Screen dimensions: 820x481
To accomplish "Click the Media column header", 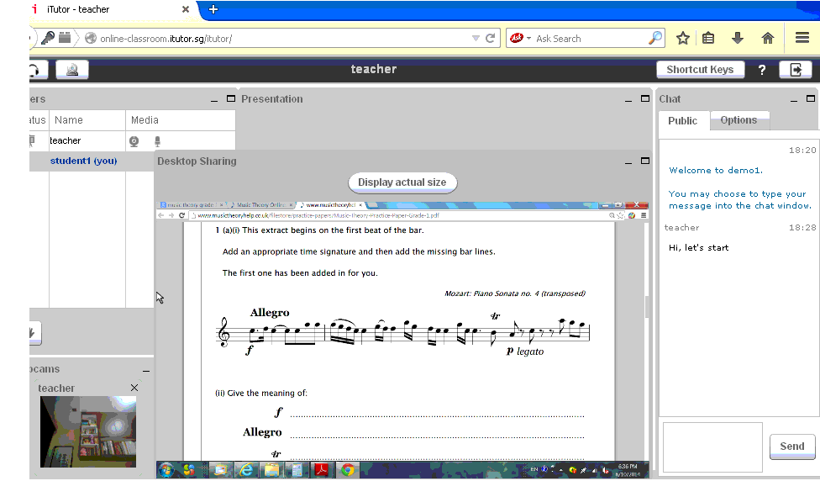I will pos(181,120).
